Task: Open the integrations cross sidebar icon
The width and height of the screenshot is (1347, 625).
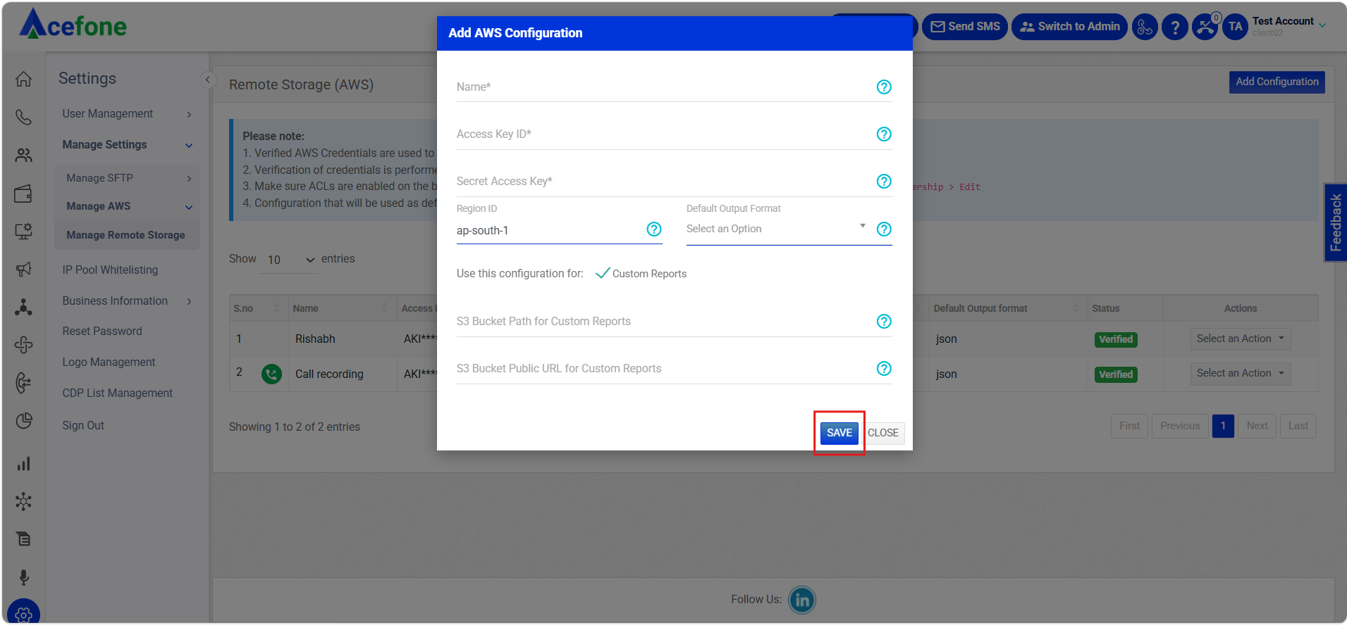Action: tap(23, 345)
